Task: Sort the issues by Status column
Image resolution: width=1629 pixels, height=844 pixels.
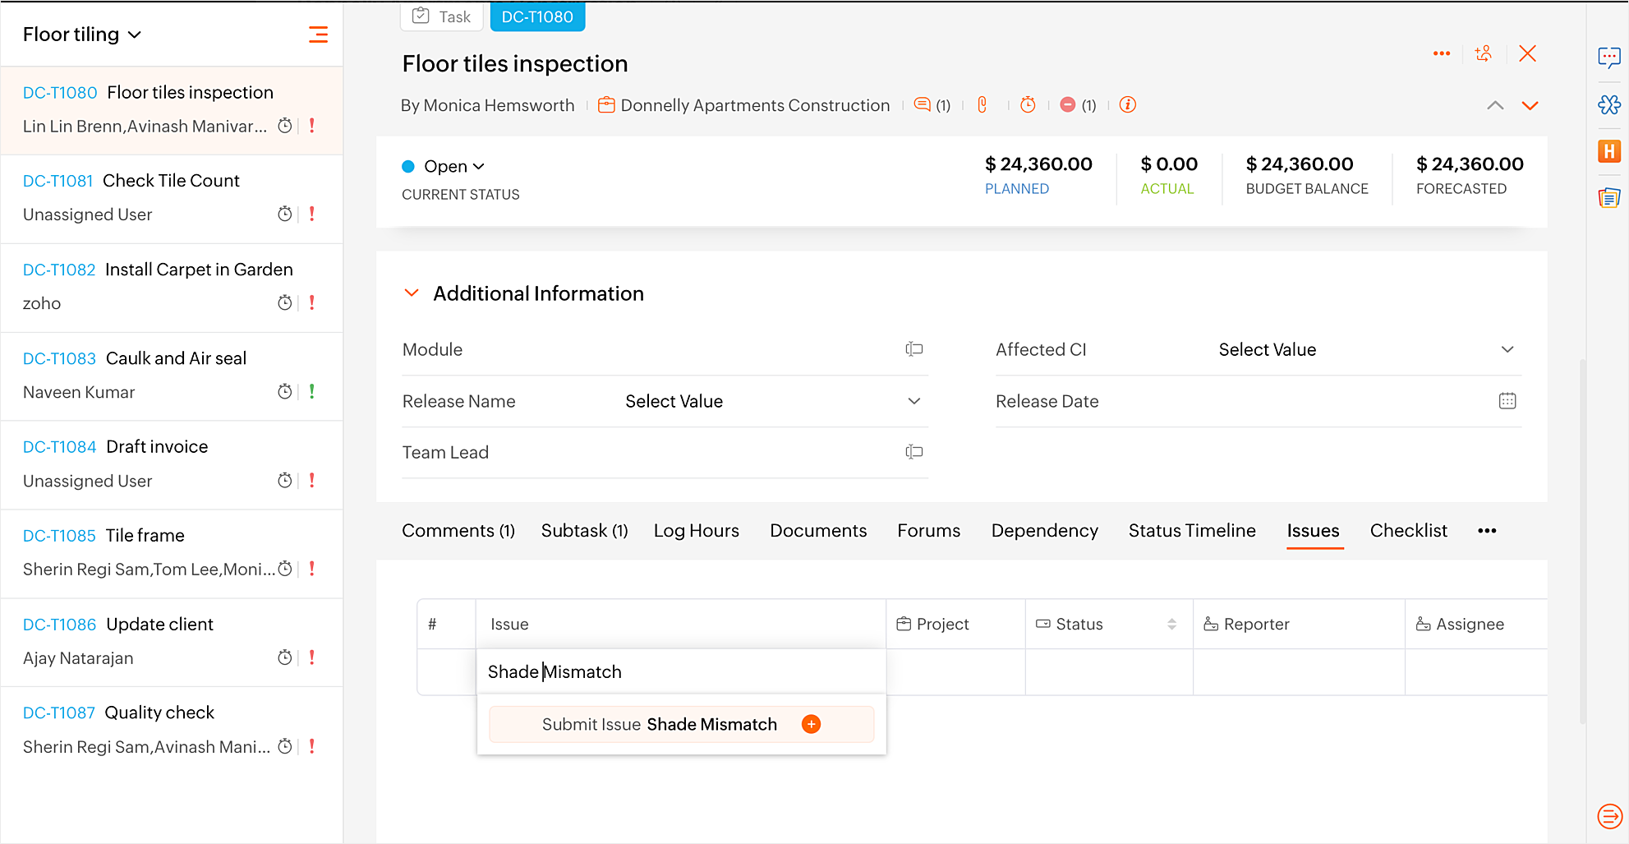Action: (1171, 625)
